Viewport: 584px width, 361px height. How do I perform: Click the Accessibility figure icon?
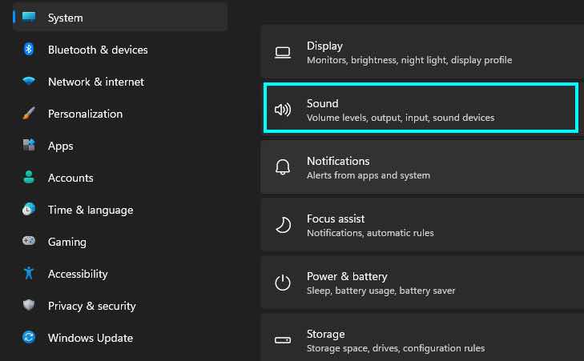point(29,274)
